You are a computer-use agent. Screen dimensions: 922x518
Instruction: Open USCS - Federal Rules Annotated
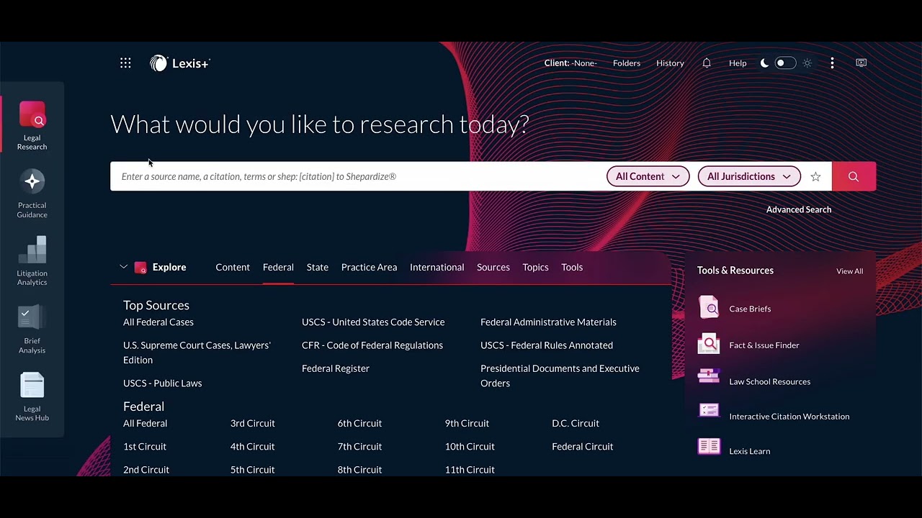pos(547,345)
